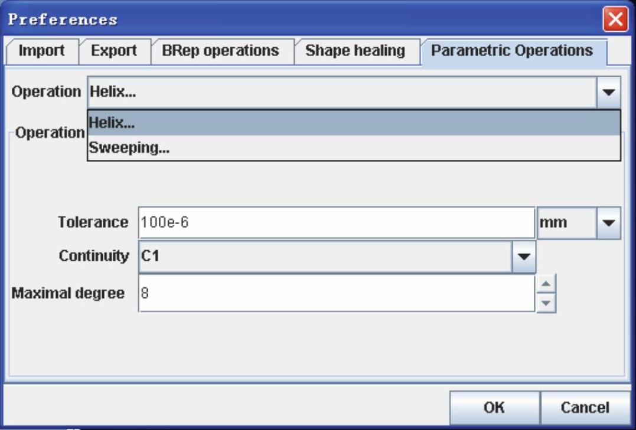The height and width of the screenshot is (430, 636).
Task: Increase Maximal degree with up arrow
Action: [546, 285]
